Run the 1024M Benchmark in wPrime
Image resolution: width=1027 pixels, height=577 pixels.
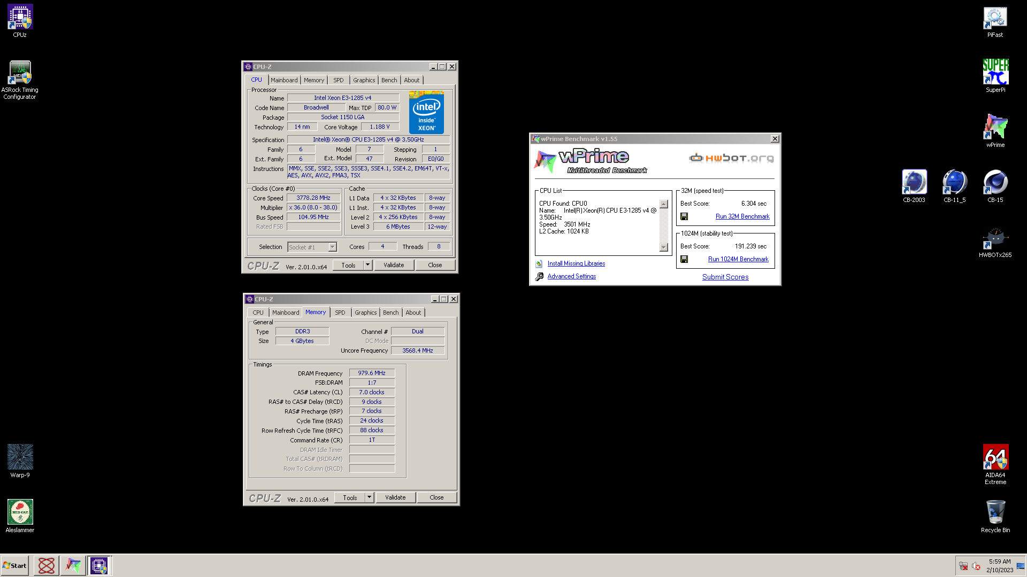738,259
